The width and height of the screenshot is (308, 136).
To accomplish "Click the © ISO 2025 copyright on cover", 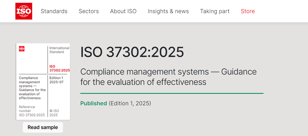I will click(54, 113).
